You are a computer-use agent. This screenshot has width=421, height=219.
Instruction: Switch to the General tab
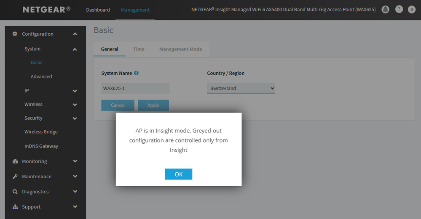click(110, 49)
